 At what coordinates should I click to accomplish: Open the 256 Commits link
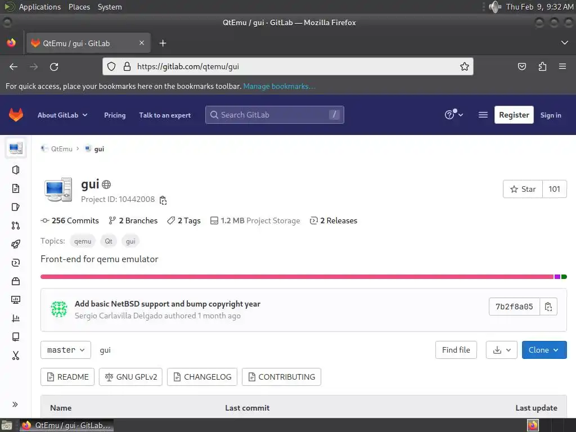click(x=70, y=220)
